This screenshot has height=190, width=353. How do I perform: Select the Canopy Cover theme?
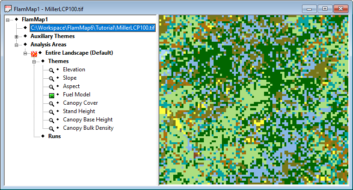[x=80, y=103]
